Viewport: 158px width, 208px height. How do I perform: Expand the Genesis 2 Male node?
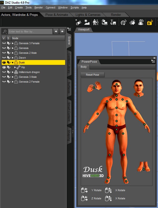click(13, 53)
